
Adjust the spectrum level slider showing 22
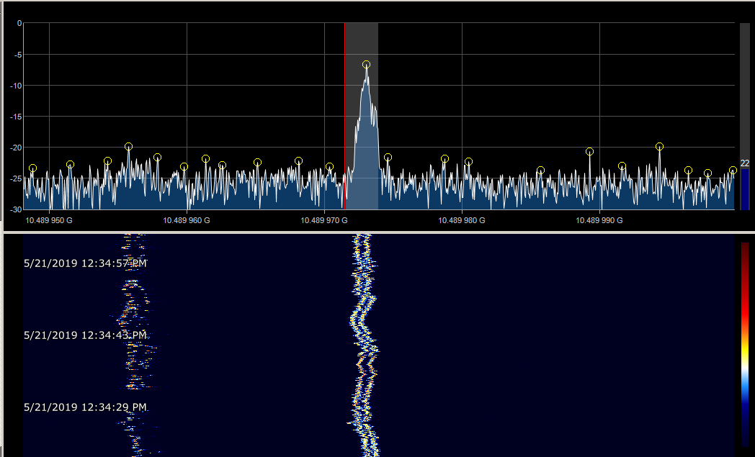744,116
